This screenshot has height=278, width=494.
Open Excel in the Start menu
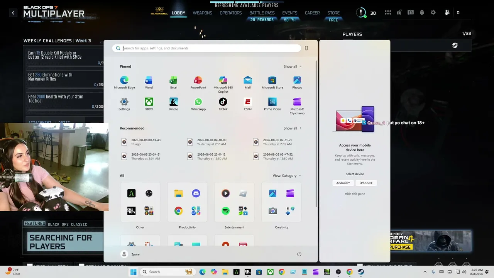[173, 82]
